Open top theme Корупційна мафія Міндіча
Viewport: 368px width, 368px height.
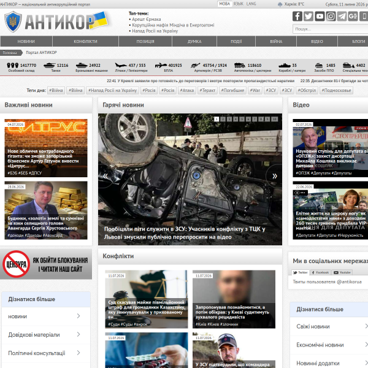point(173,25)
